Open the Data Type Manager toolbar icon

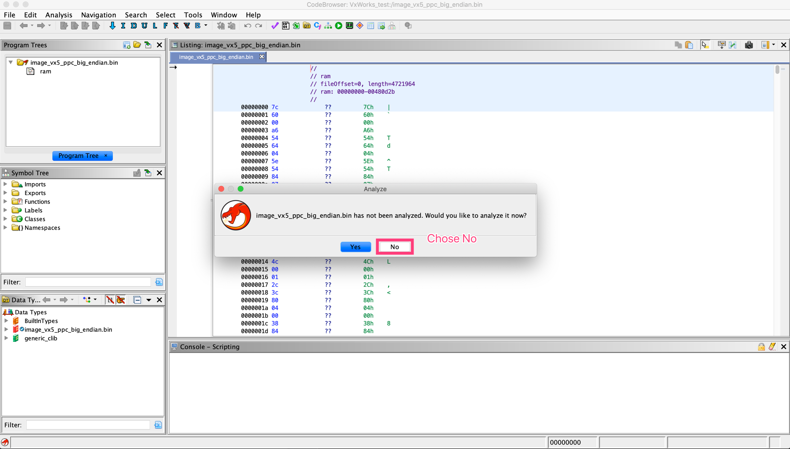tap(307, 26)
